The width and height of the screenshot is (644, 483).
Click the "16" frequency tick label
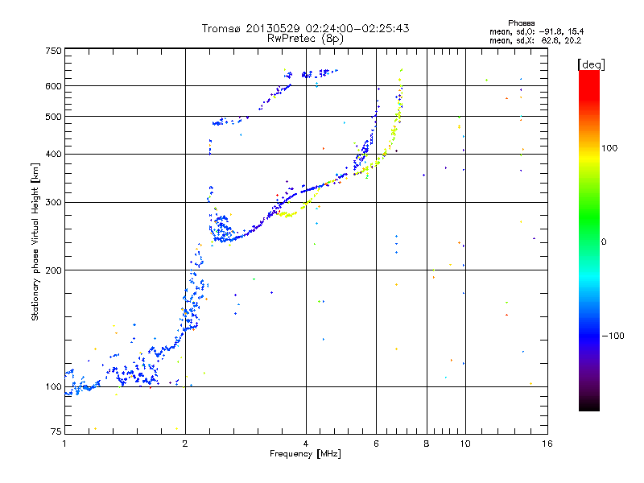click(547, 444)
